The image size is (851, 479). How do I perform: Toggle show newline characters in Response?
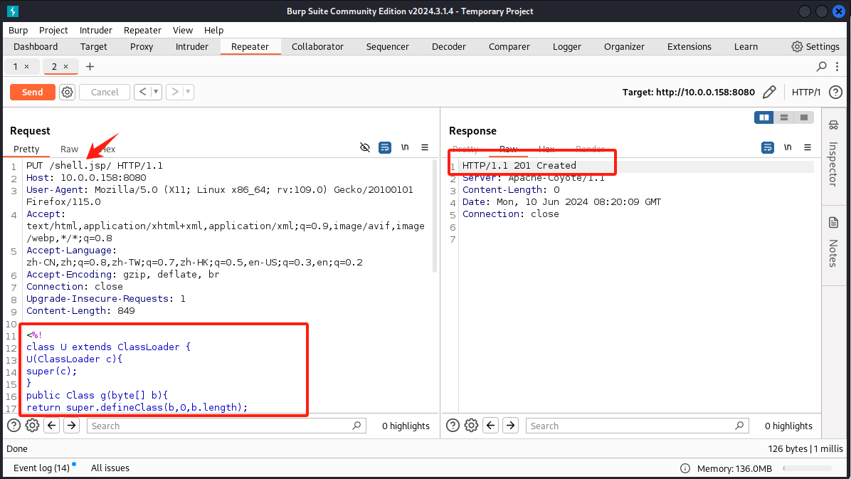point(788,147)
